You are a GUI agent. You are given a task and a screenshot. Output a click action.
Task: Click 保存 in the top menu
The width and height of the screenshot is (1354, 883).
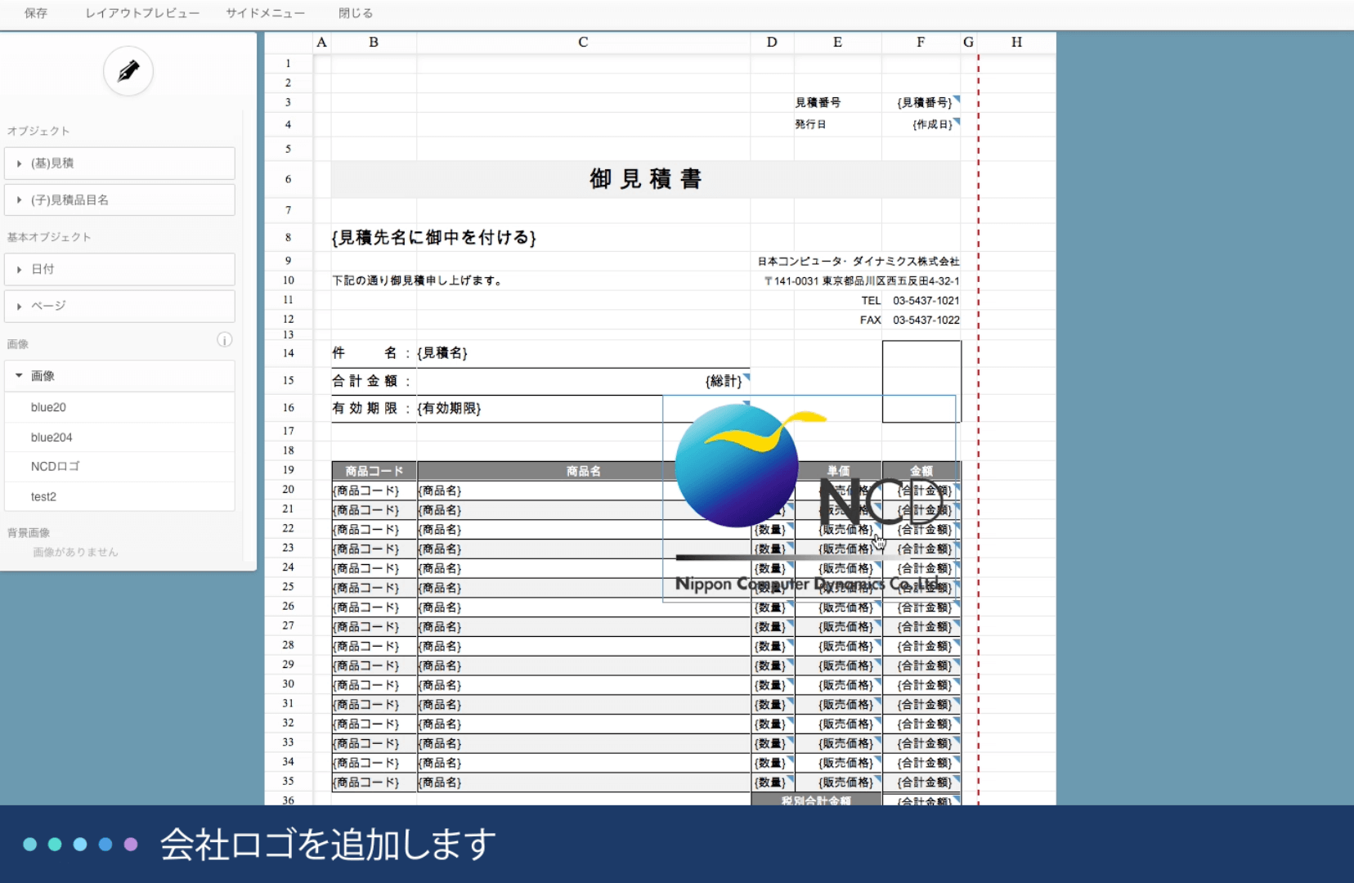coord(36,13)
